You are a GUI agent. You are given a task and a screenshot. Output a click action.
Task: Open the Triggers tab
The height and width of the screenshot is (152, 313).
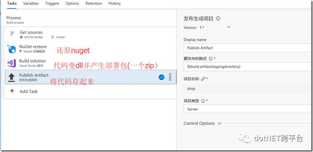coord(52,3)
